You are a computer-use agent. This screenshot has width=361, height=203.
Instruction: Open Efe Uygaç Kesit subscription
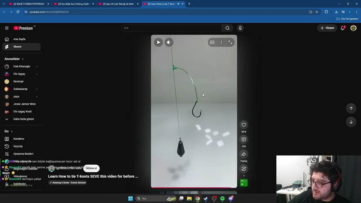[21, 112]
